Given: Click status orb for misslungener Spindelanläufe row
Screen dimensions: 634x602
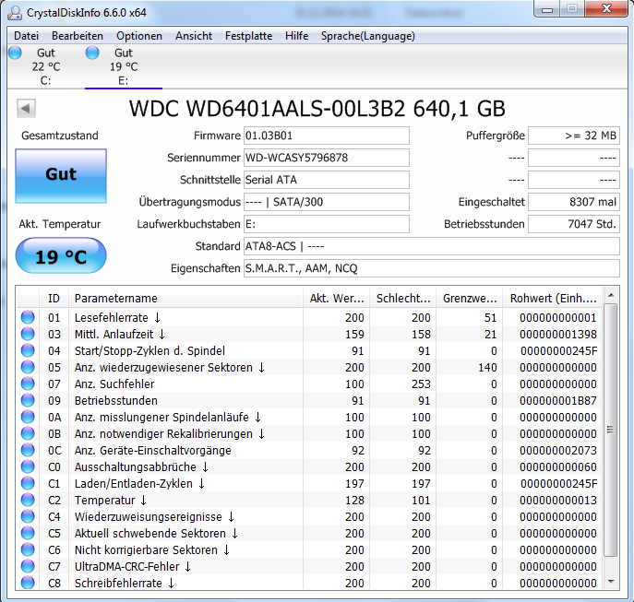Looking at the screenshot, I should click(28, 417).
